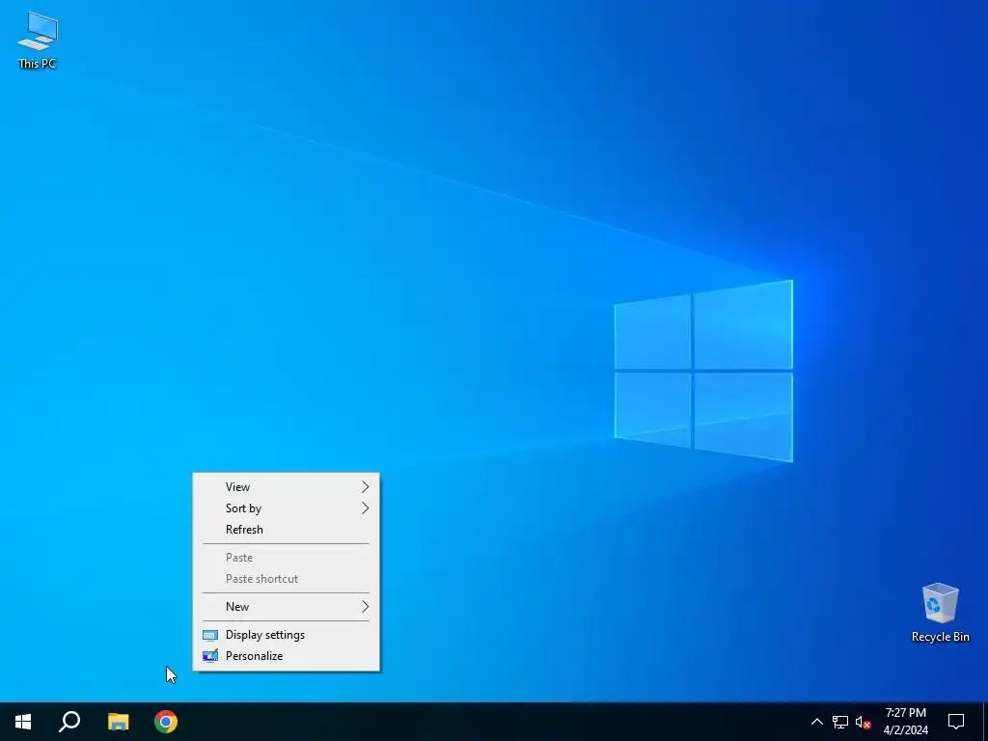The image size is (988, 741).
Task: Open taskbar search magnifier
Action: tap(69, 722)
